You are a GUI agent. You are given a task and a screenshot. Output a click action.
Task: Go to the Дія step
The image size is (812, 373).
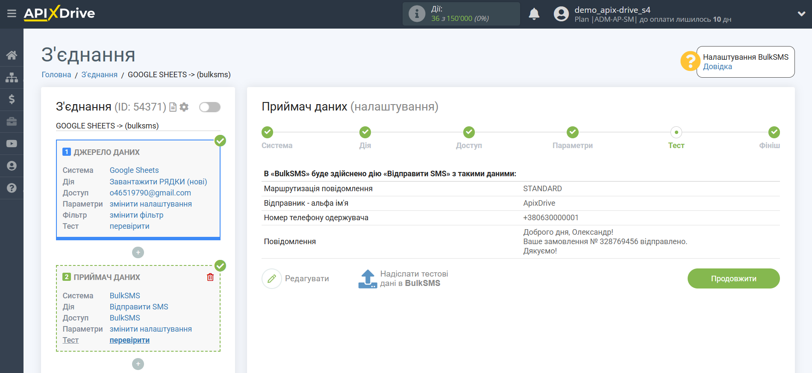(365, 132)
